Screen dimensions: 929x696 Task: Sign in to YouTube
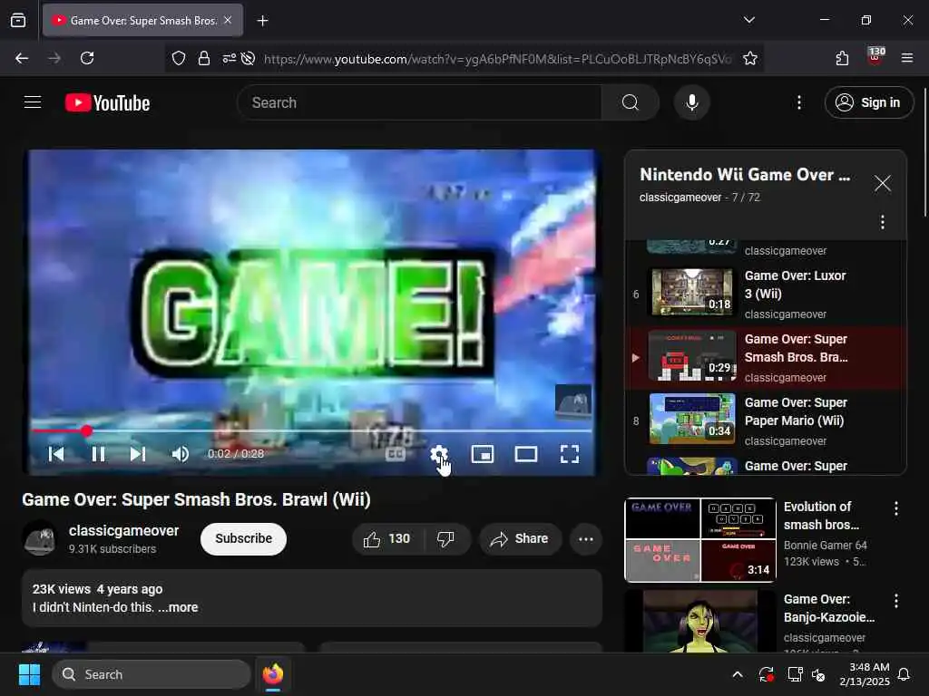pyautogui.click(x=868, y=102)
